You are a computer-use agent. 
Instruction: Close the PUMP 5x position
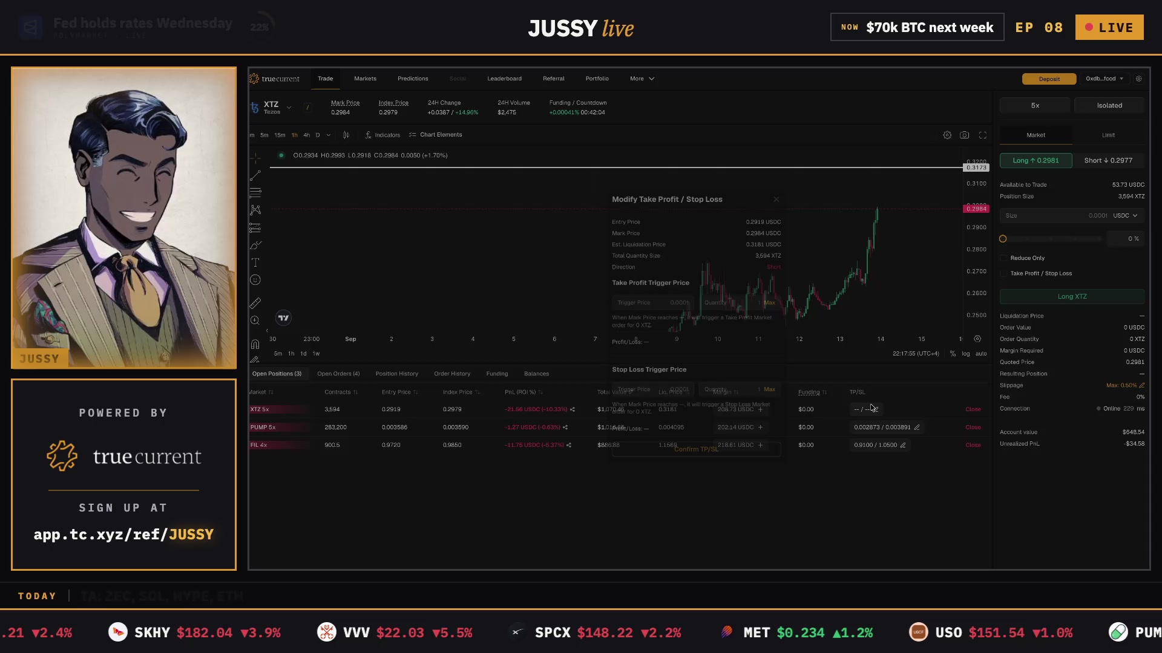(x=973, y=427)
